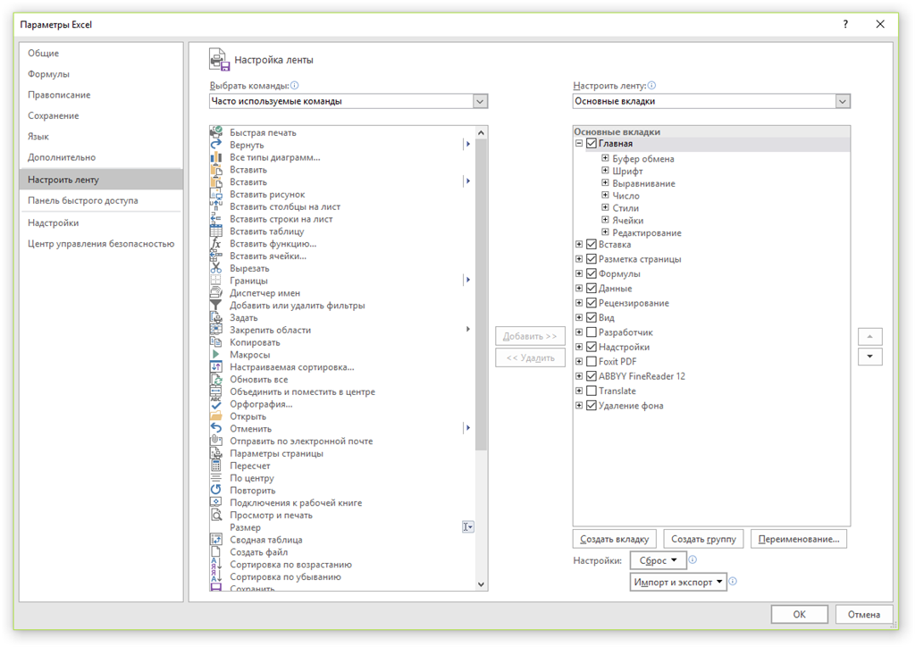Click the Отправить по электронной почте icon
The width and height of the screenshot is (915, 647).
point(216,441)
